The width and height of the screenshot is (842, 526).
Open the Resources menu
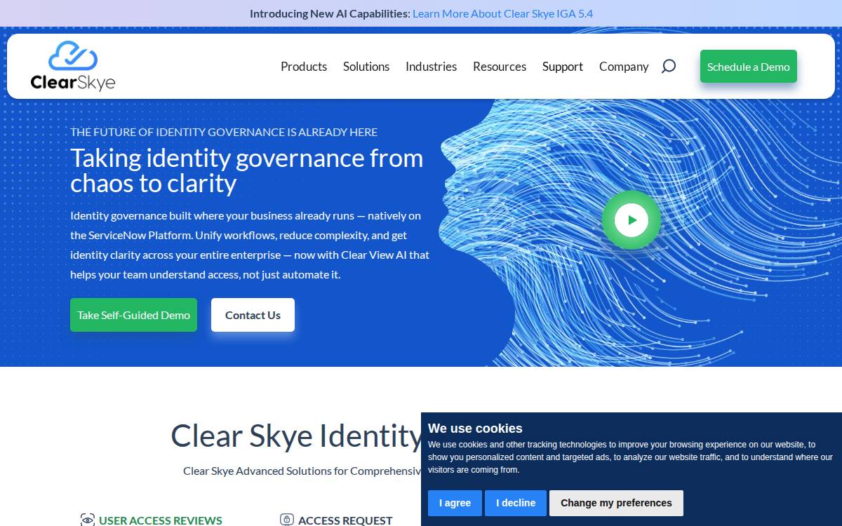pos(500,66)
